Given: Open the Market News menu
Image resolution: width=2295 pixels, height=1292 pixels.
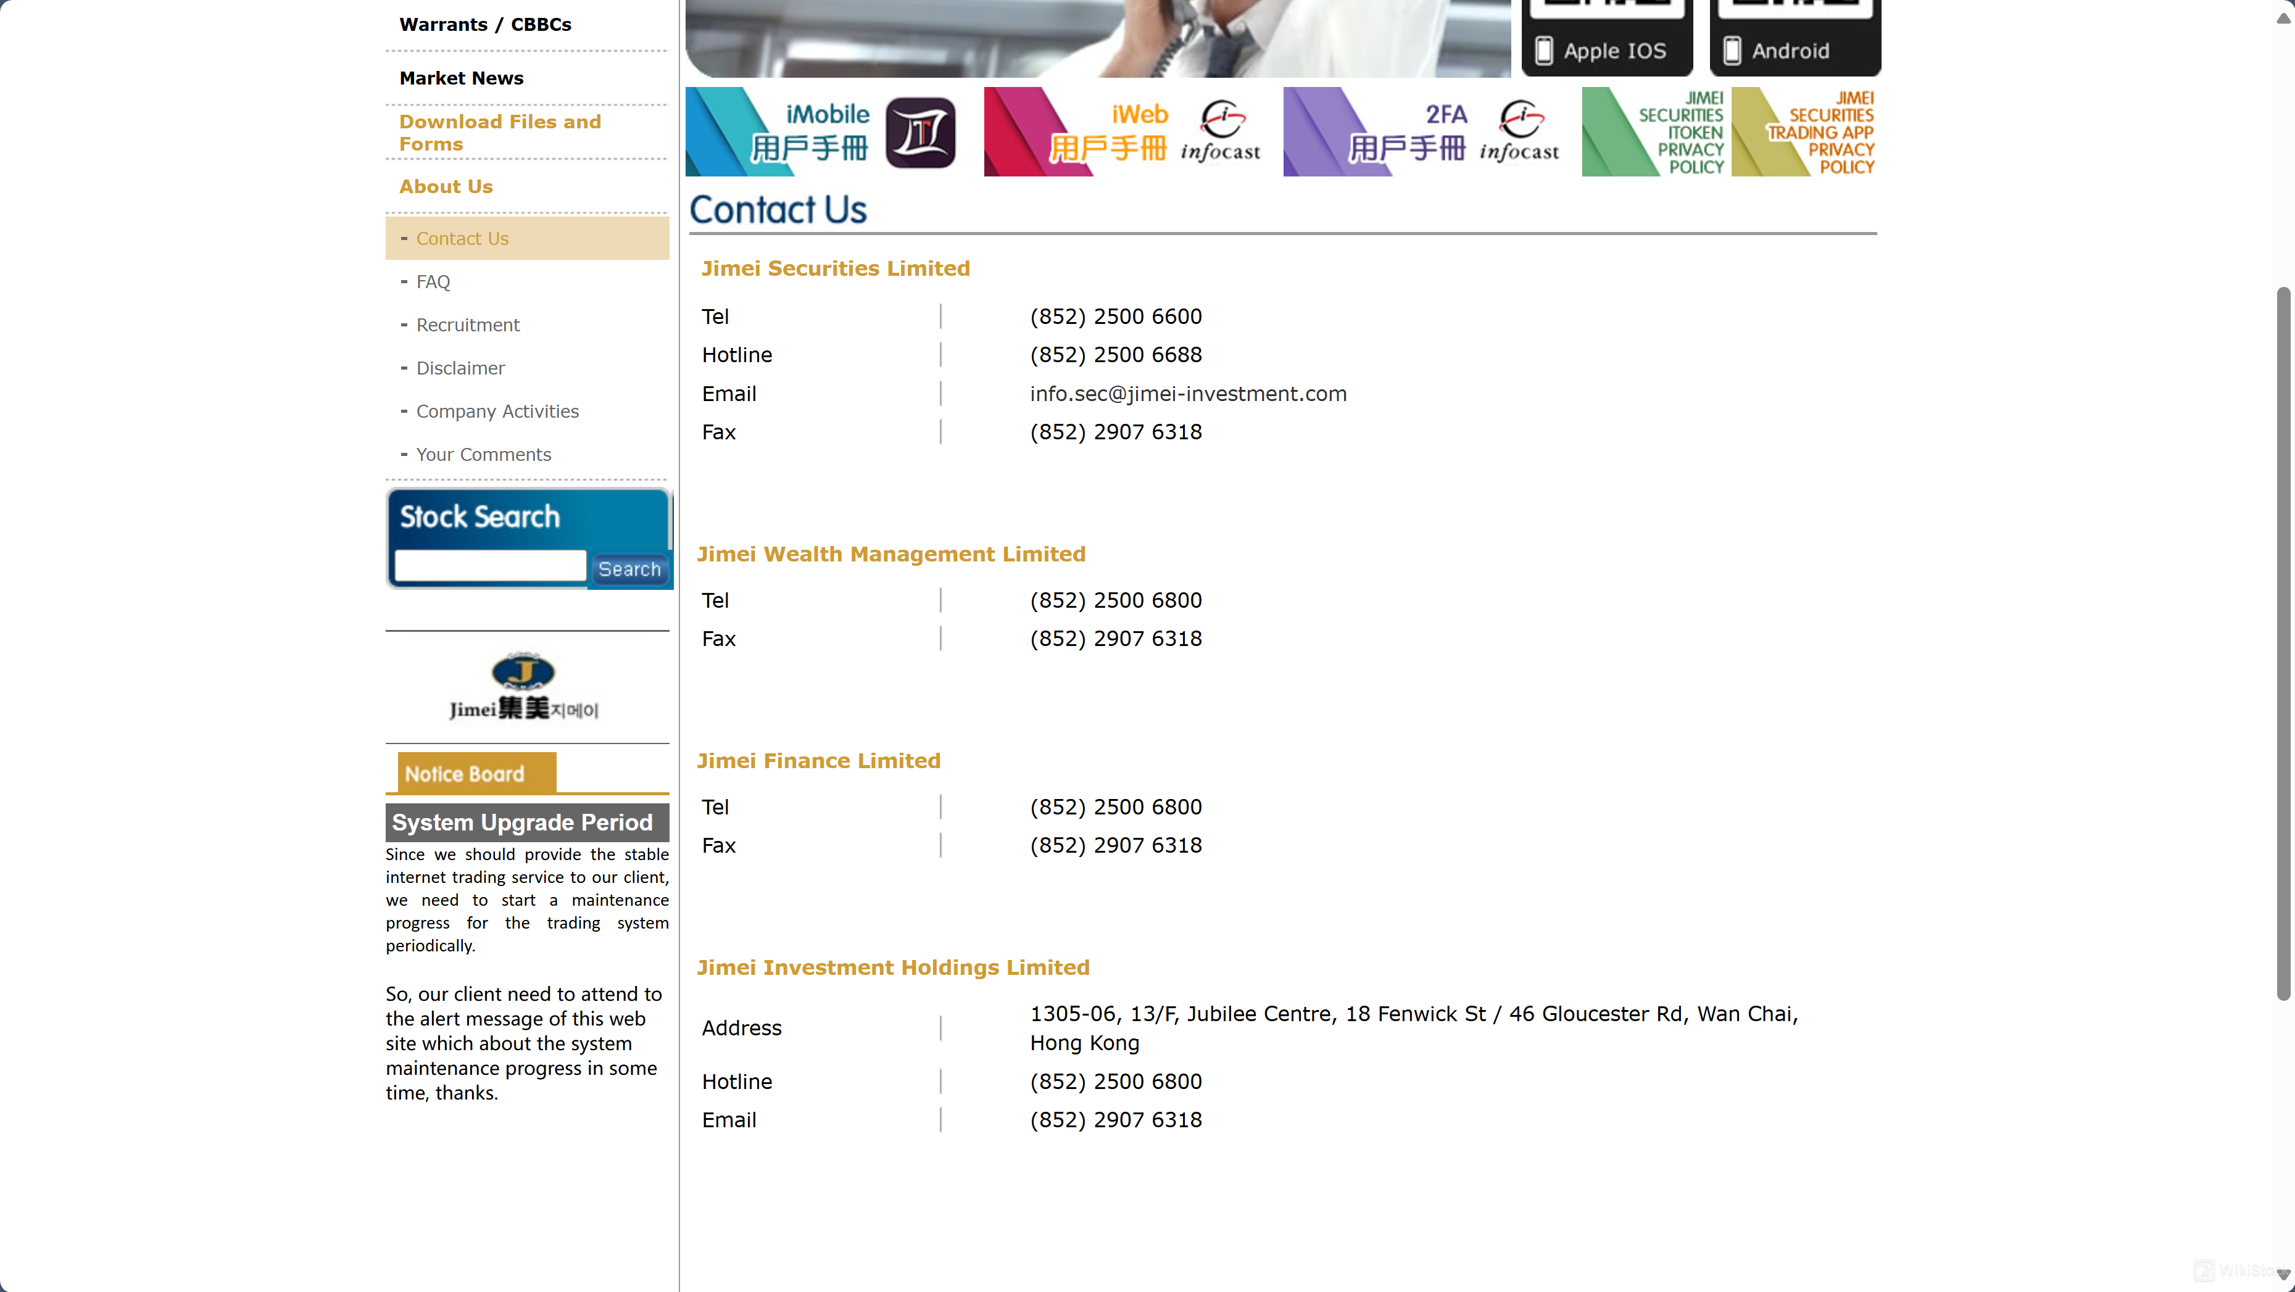Looking at the screenshot, I should (x=460, y=78).
